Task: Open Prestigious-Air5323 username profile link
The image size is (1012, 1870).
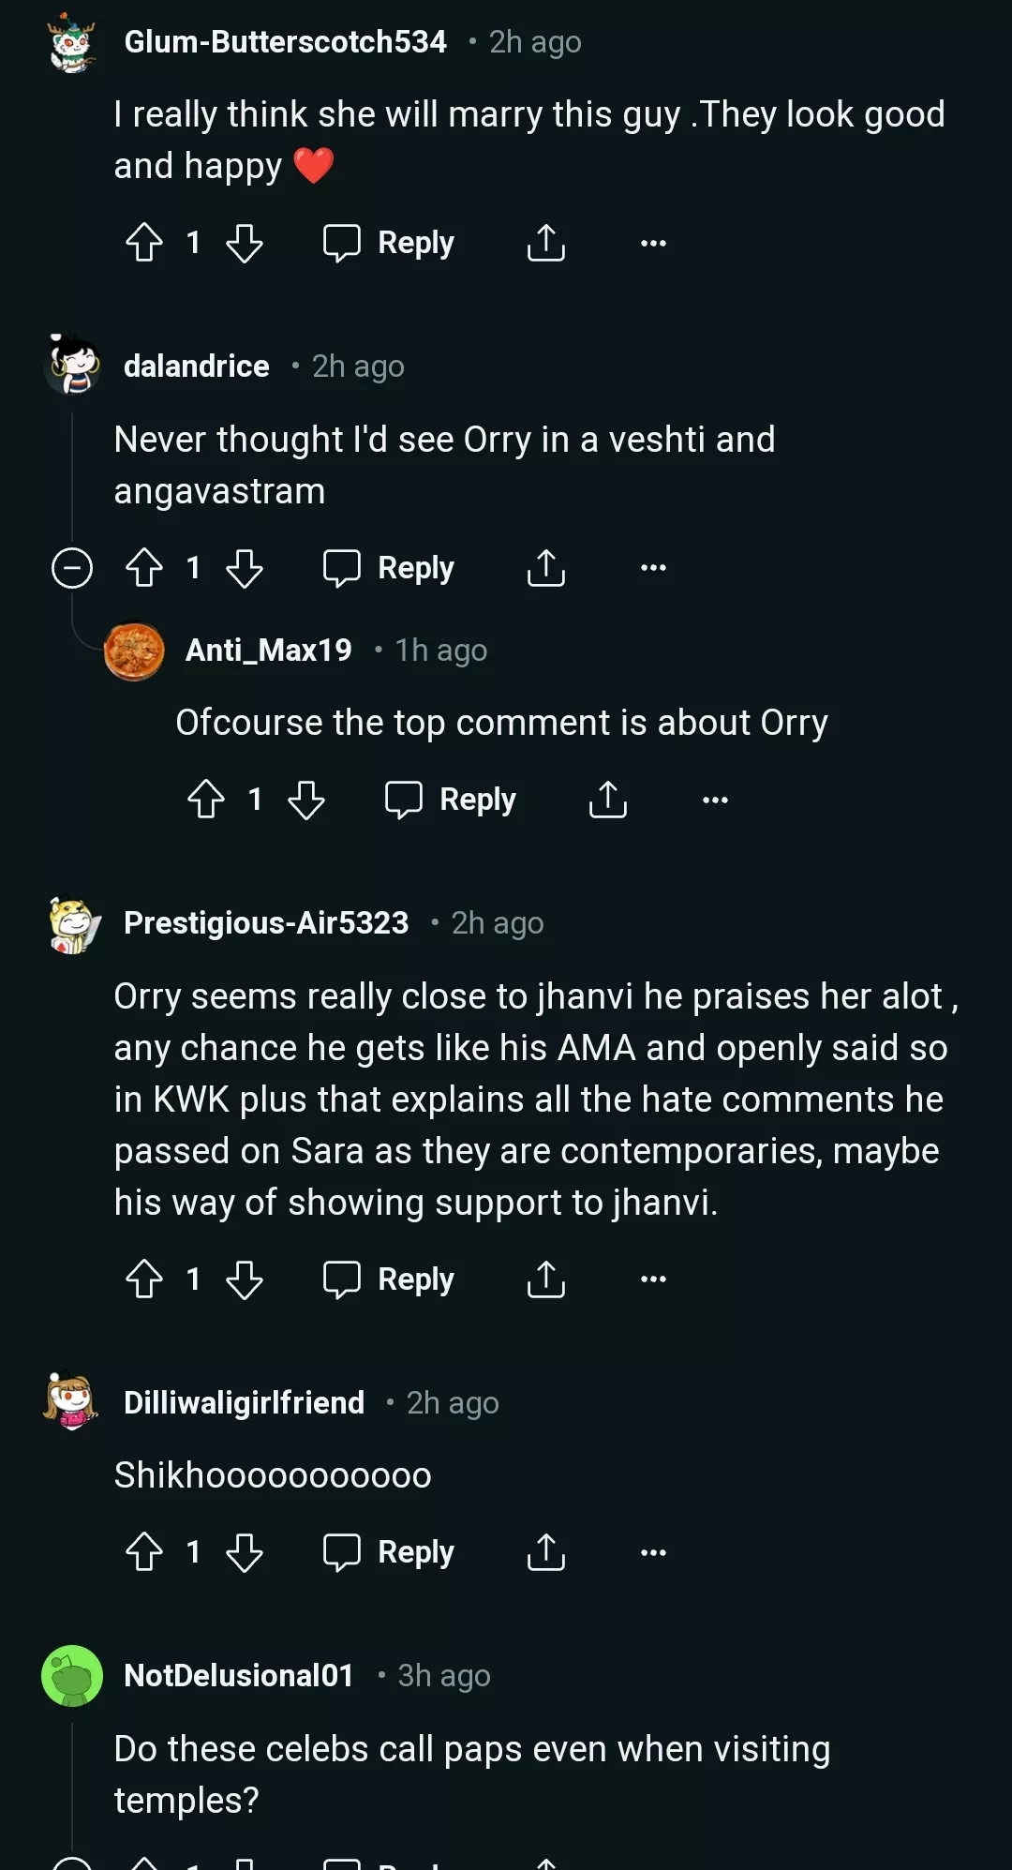Action: click(x=266, y=923)
